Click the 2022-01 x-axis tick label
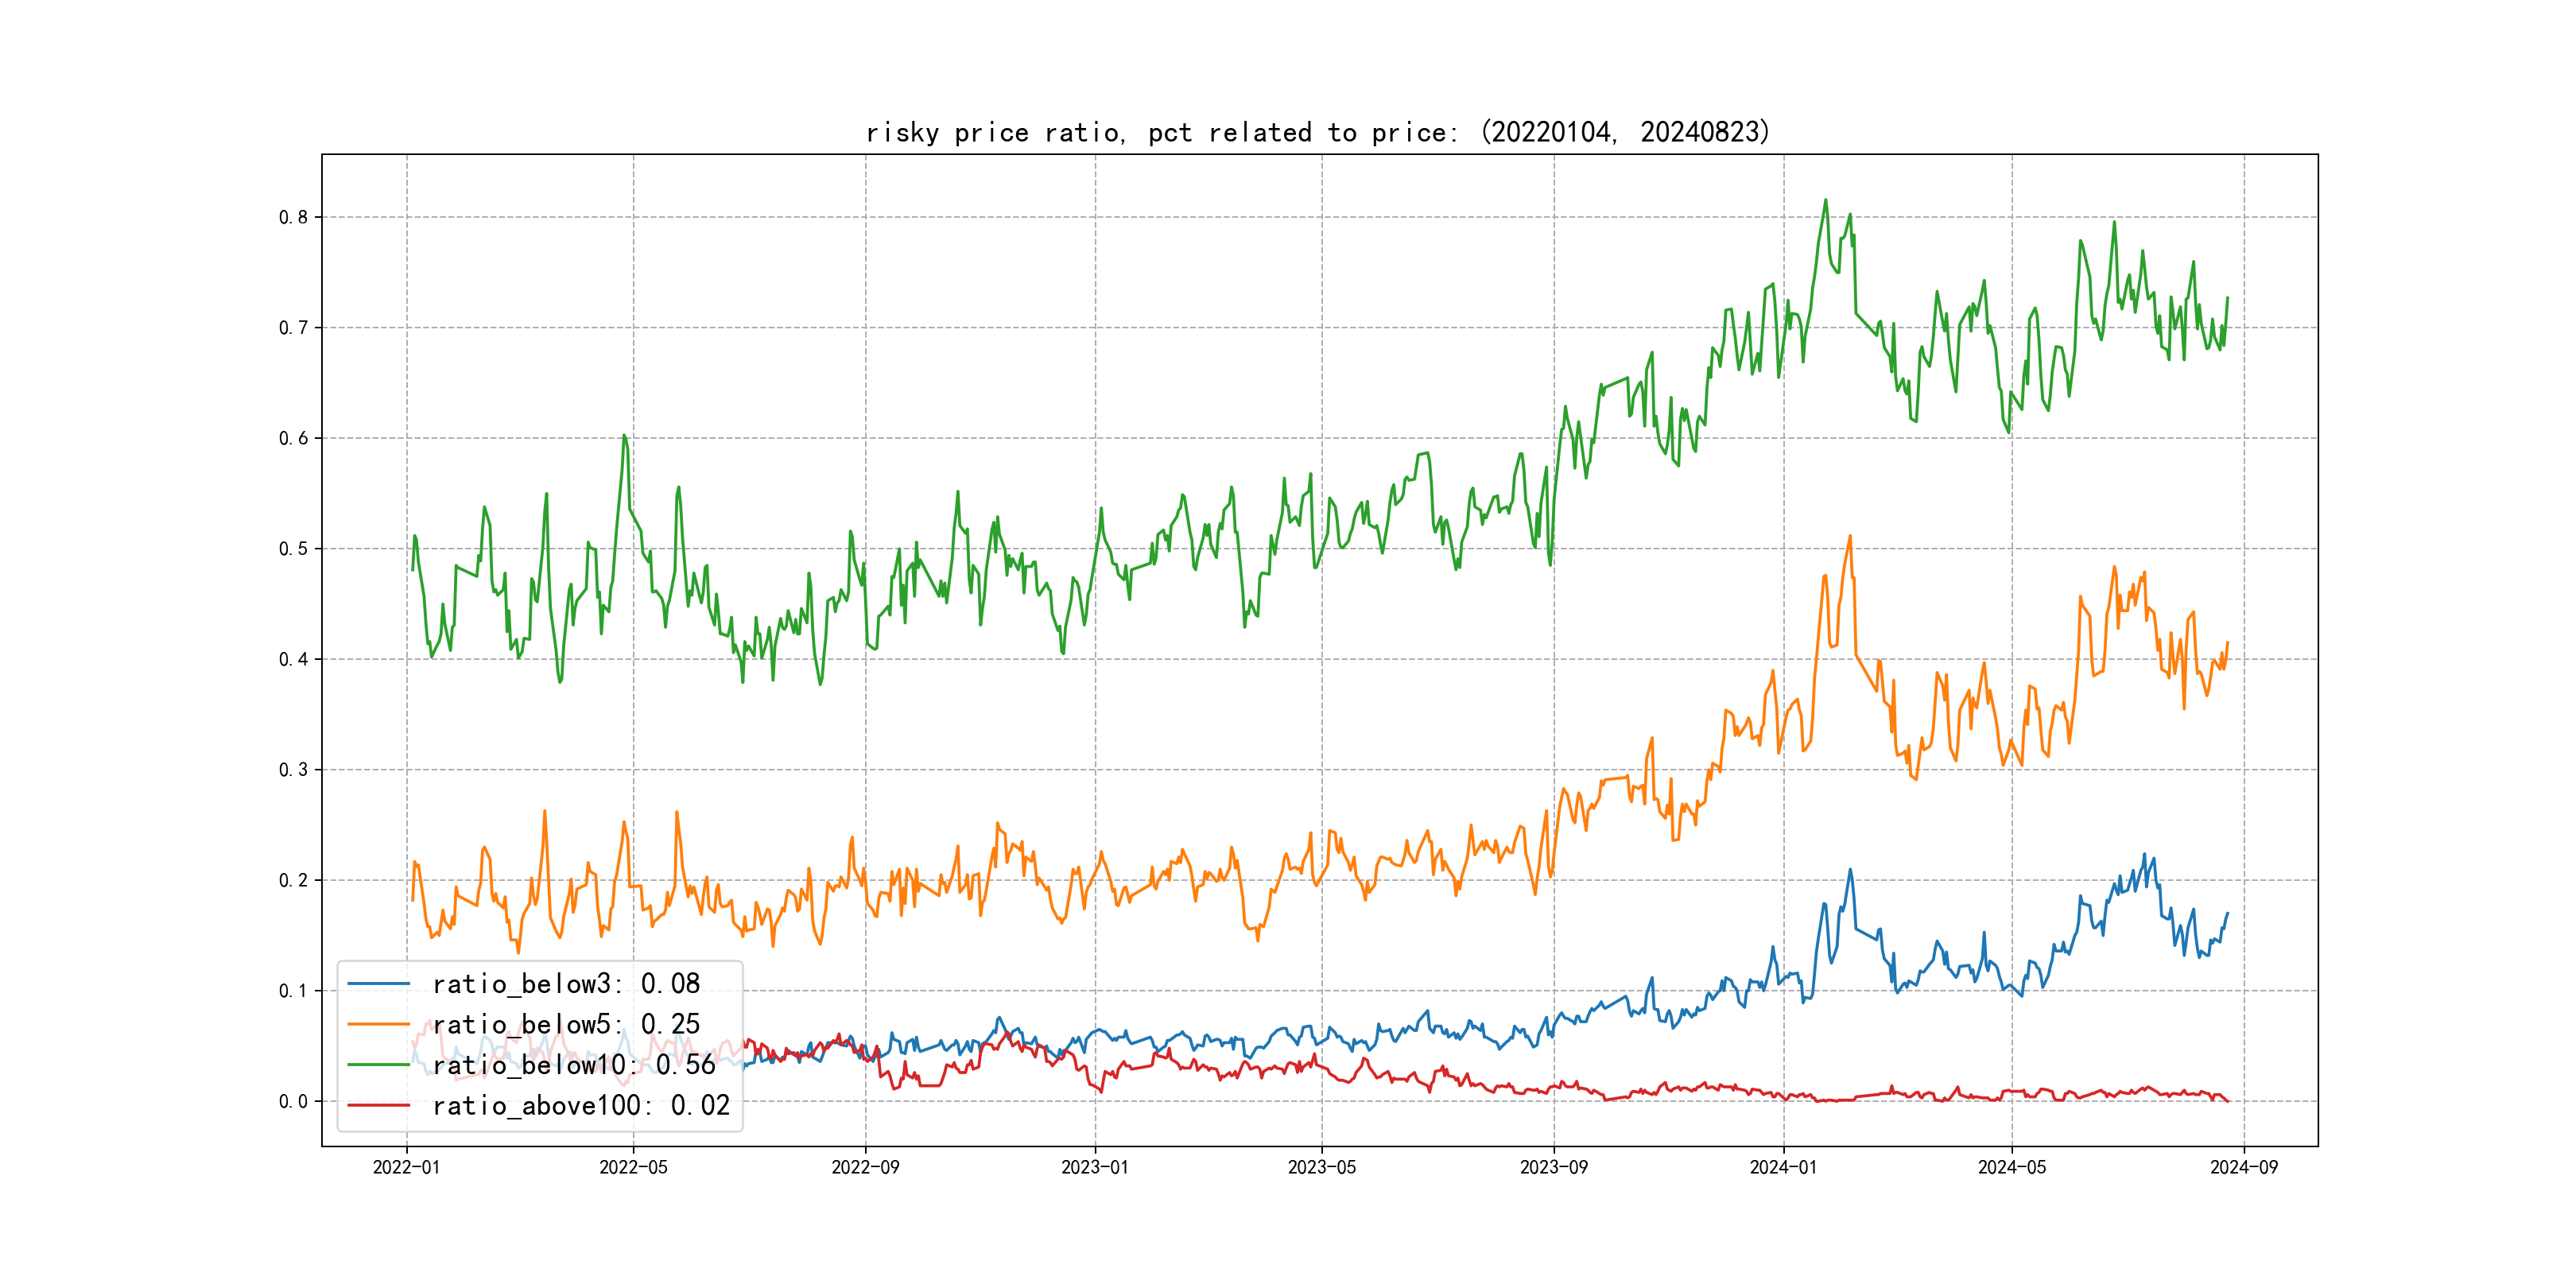This screenshot has width=2576, height=1288. click(x=406, y=1167)
